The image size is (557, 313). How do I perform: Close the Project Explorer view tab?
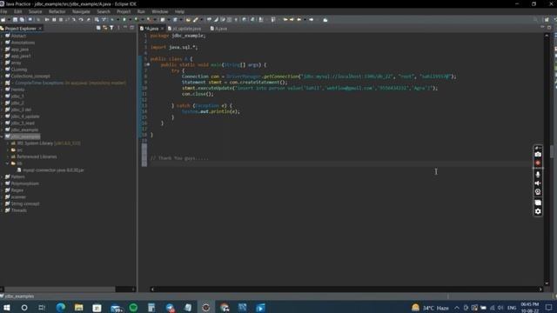coord(40,29)
